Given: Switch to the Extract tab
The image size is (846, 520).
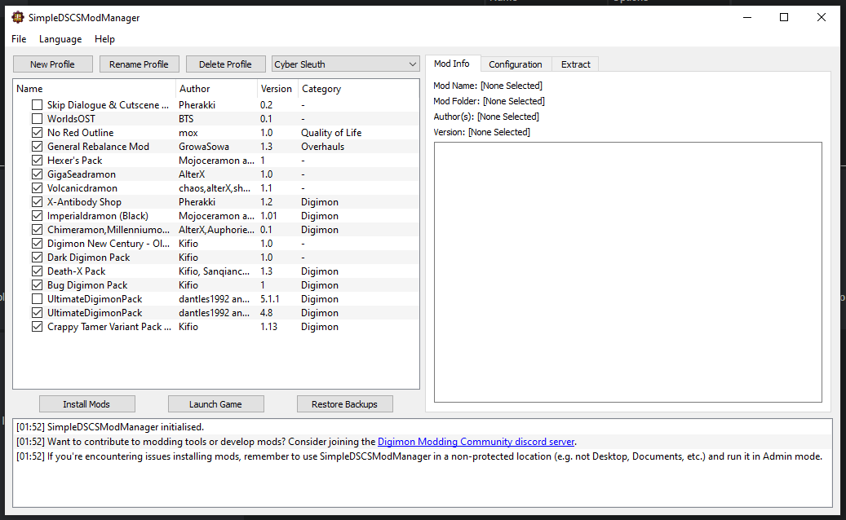Looking at the screenshot, I should (576, 64).
